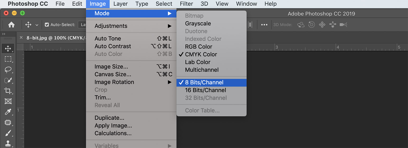
Task: Choose 8 Bits/Channel depth
Action: pyautogui.click(x=211, y=82)
